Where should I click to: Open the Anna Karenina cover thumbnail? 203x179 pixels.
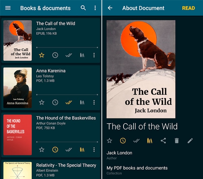click(18, 87)
